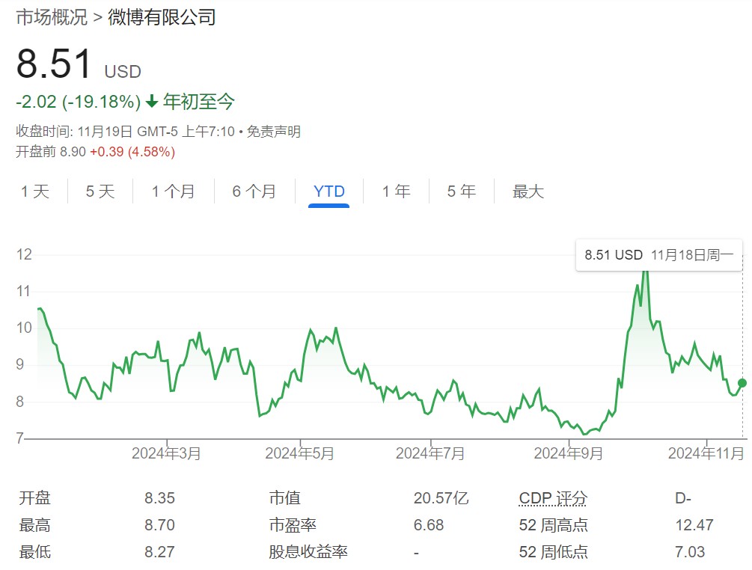
Task: Select the 1 个月 range tab
Action: [173, 191]
